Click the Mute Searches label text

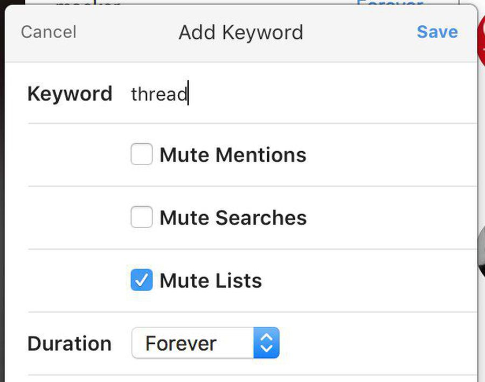(233, 218)
